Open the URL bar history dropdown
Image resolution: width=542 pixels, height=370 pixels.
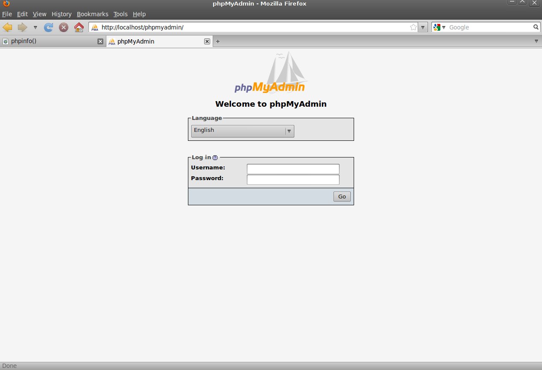click(x=423, y=27)
